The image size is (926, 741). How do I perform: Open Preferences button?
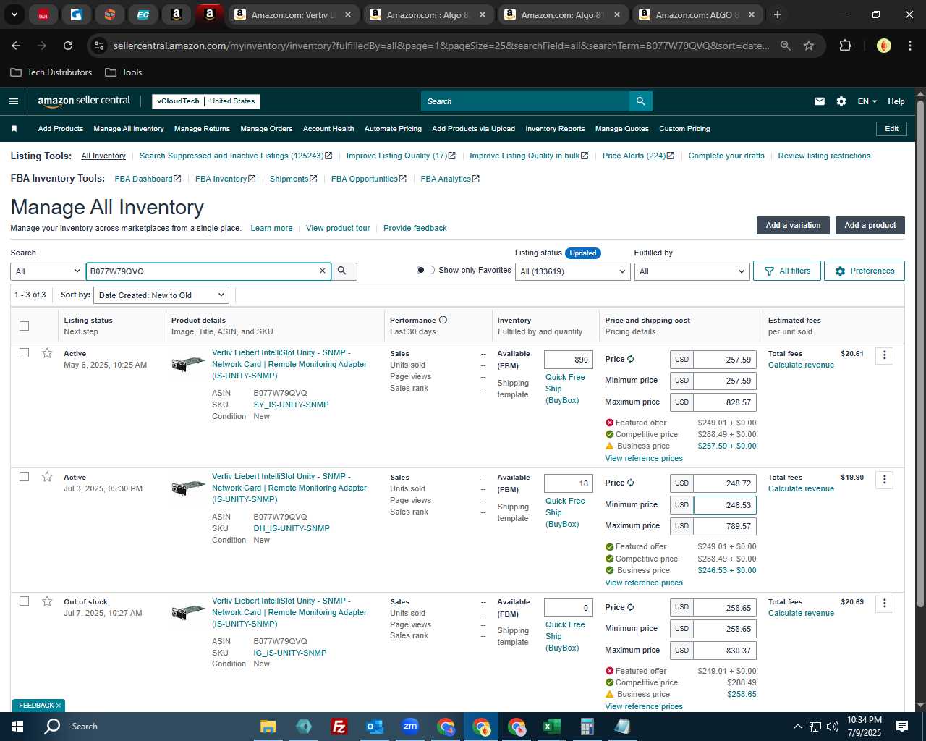[864, 271]
